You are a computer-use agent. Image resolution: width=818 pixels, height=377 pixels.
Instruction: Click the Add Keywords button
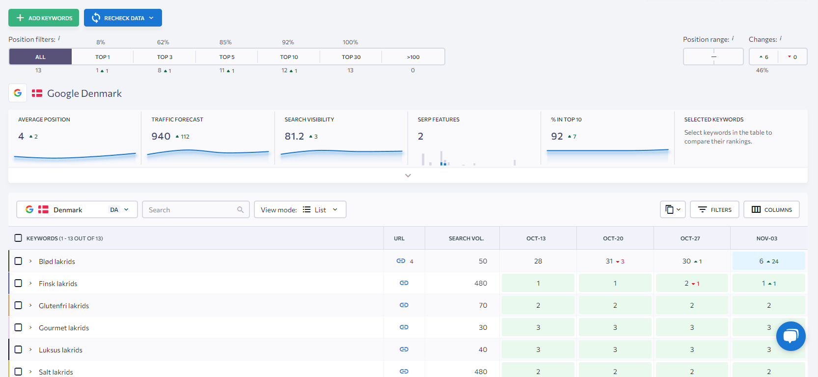click(x=44, y=18)
